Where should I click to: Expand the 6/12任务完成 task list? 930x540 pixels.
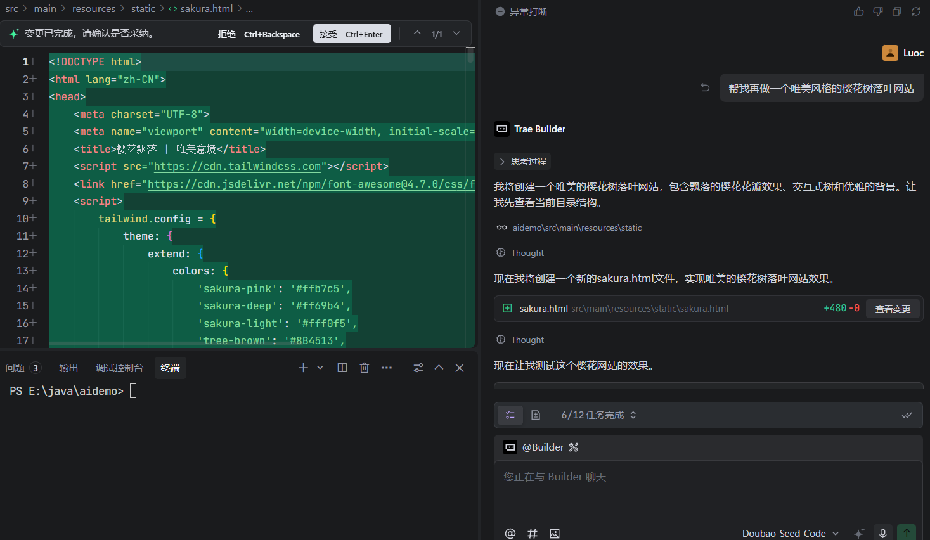click(598, 415)
